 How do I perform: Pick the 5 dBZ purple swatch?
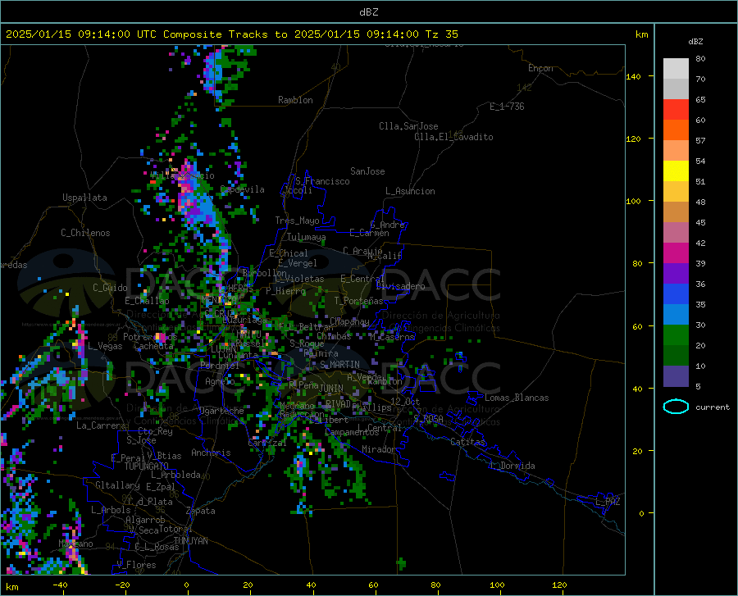(676, 376)
